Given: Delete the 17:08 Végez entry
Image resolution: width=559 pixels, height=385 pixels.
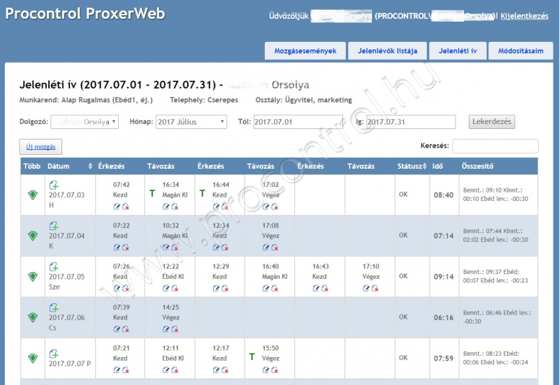Looking at the screenshot, I should click(275, 248).
